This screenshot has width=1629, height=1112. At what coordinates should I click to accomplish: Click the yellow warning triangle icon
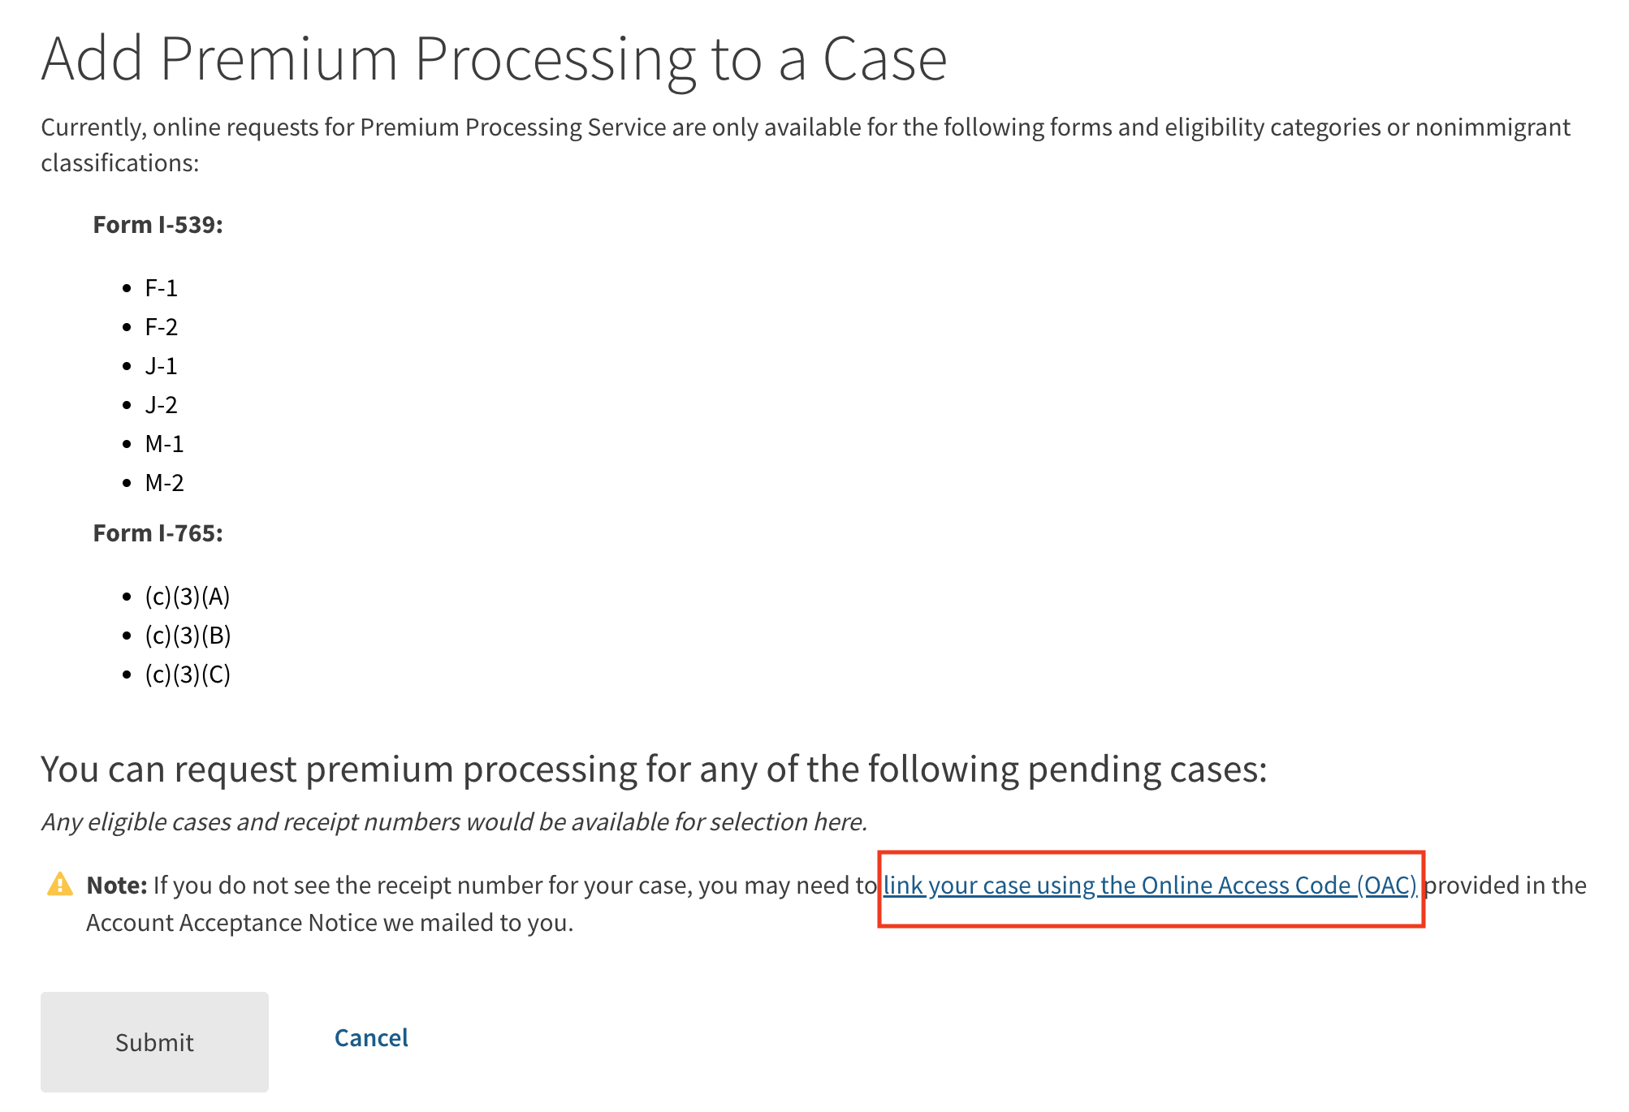coord(60,885)
